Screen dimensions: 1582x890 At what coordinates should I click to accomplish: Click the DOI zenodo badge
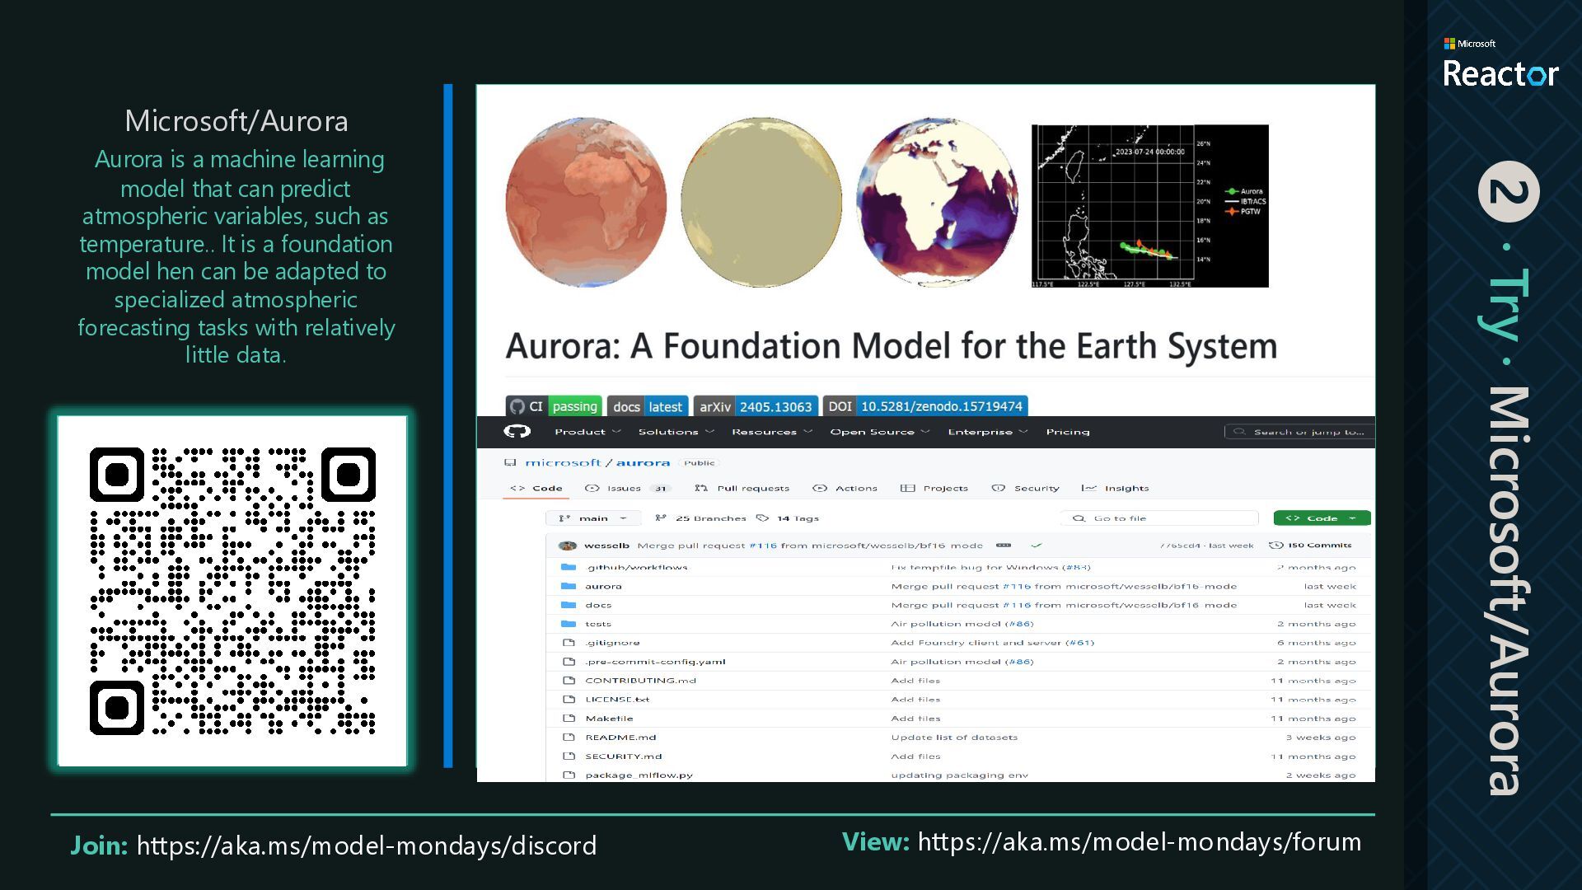pyautogui.click(x=925, y=406)
